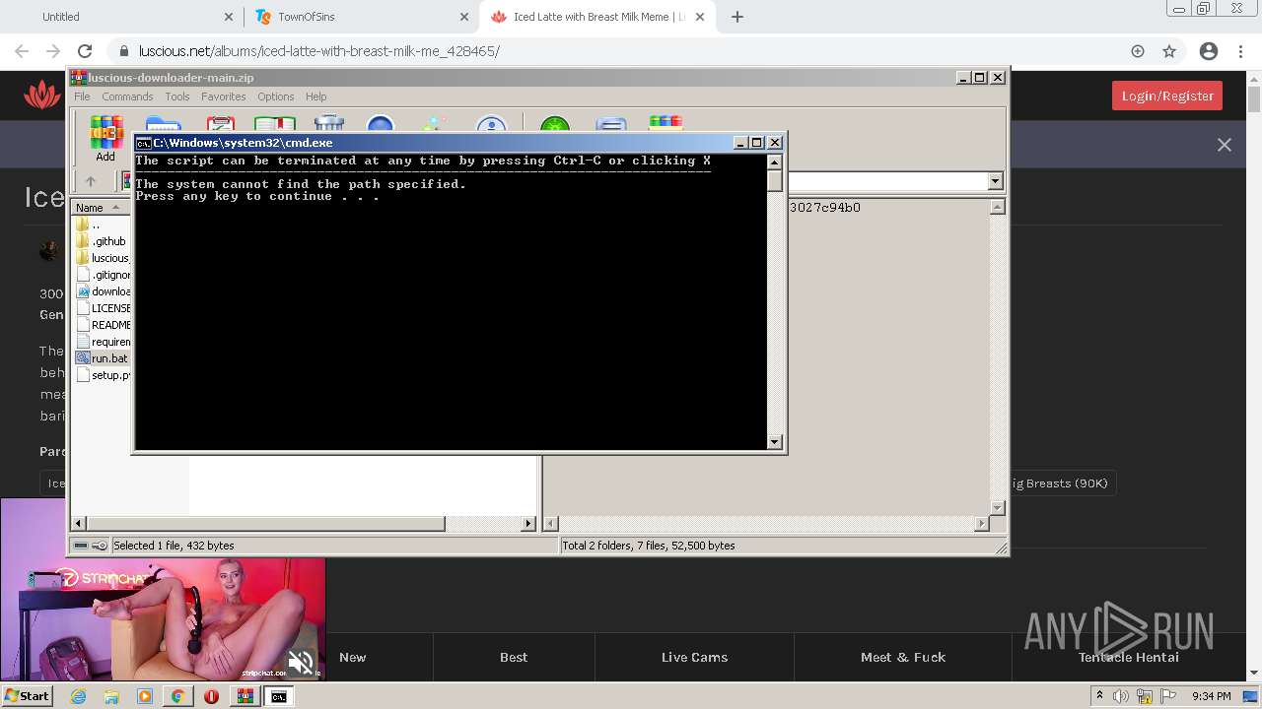Close the TownOfSins tab
The image size is (1262, 709).
[464, 17]
